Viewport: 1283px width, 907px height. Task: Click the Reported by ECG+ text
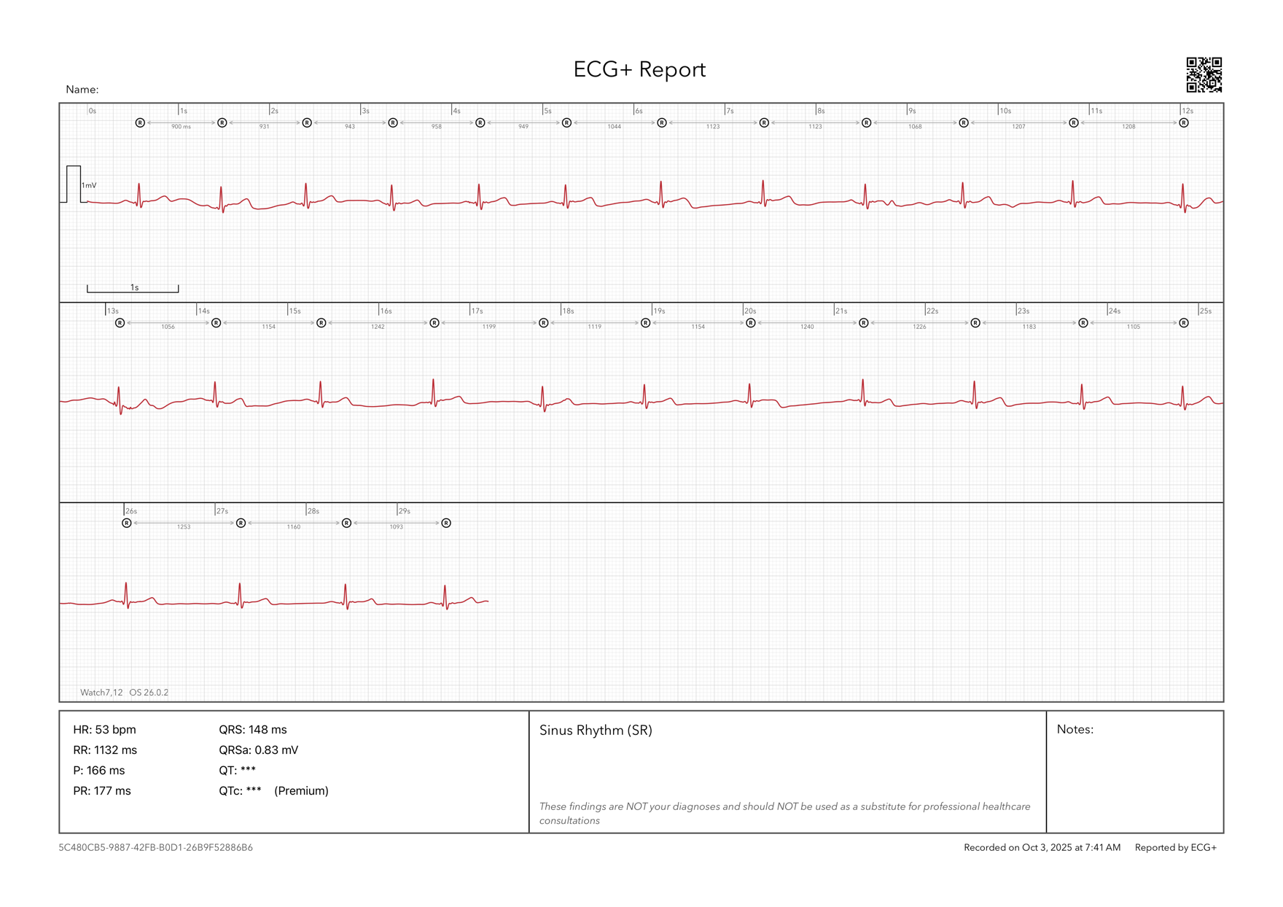pos(1176,848)
